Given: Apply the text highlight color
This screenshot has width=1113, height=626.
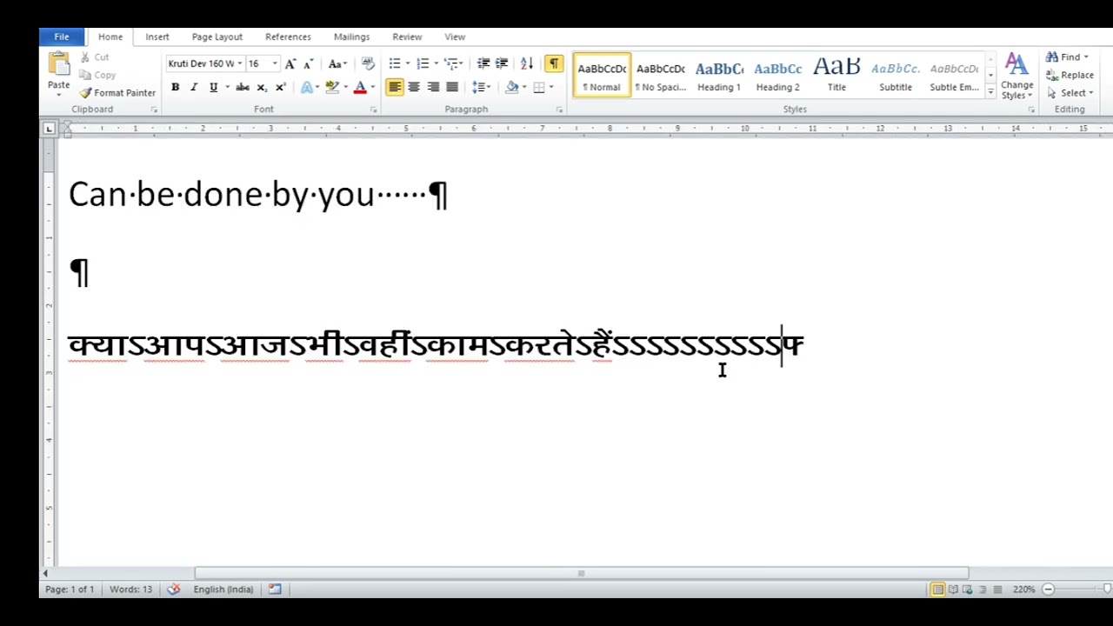Looking at the screenshot, I should click(331, 87).
